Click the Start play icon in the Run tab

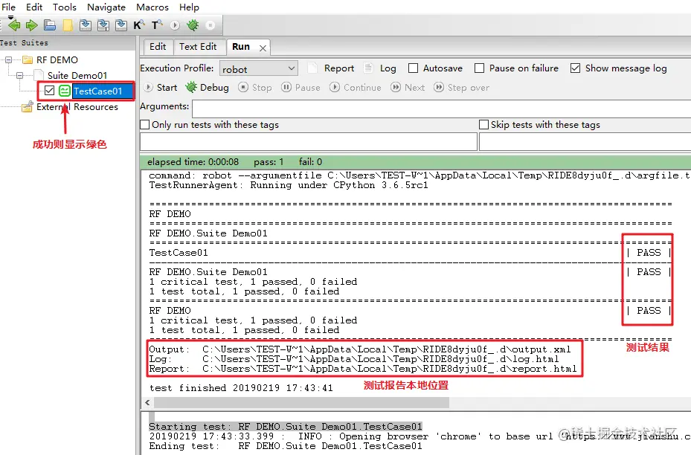pos(149,87)
